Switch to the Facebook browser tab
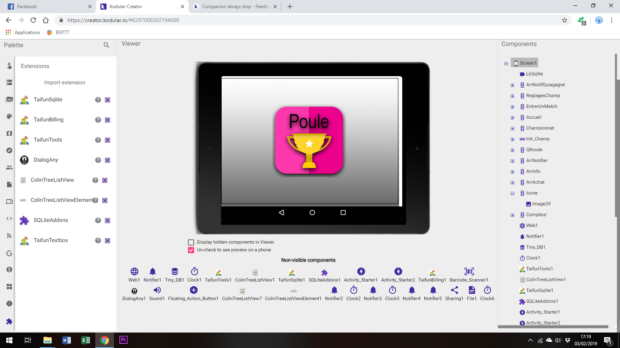The height and width of the screenshot is (348, 620). [46, 7]
